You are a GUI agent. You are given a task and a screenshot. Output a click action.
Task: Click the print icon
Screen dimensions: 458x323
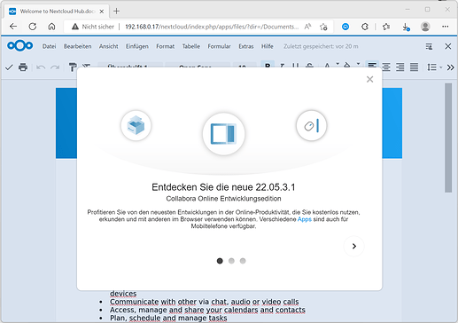23,67
